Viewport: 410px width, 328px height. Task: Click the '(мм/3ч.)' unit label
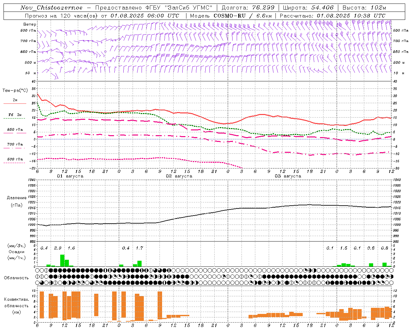pos(17,246)
